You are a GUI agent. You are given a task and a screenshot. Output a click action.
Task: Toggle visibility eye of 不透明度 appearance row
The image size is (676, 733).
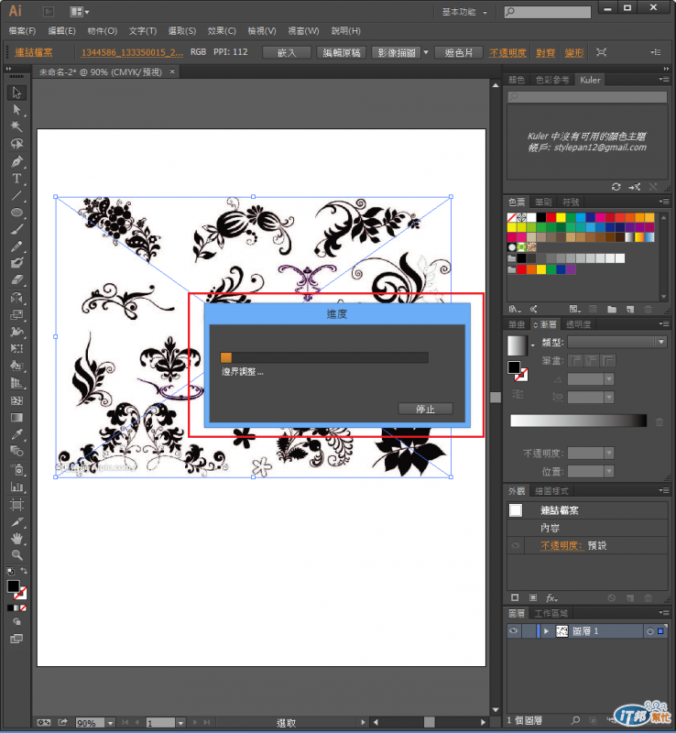click(516, 545)
